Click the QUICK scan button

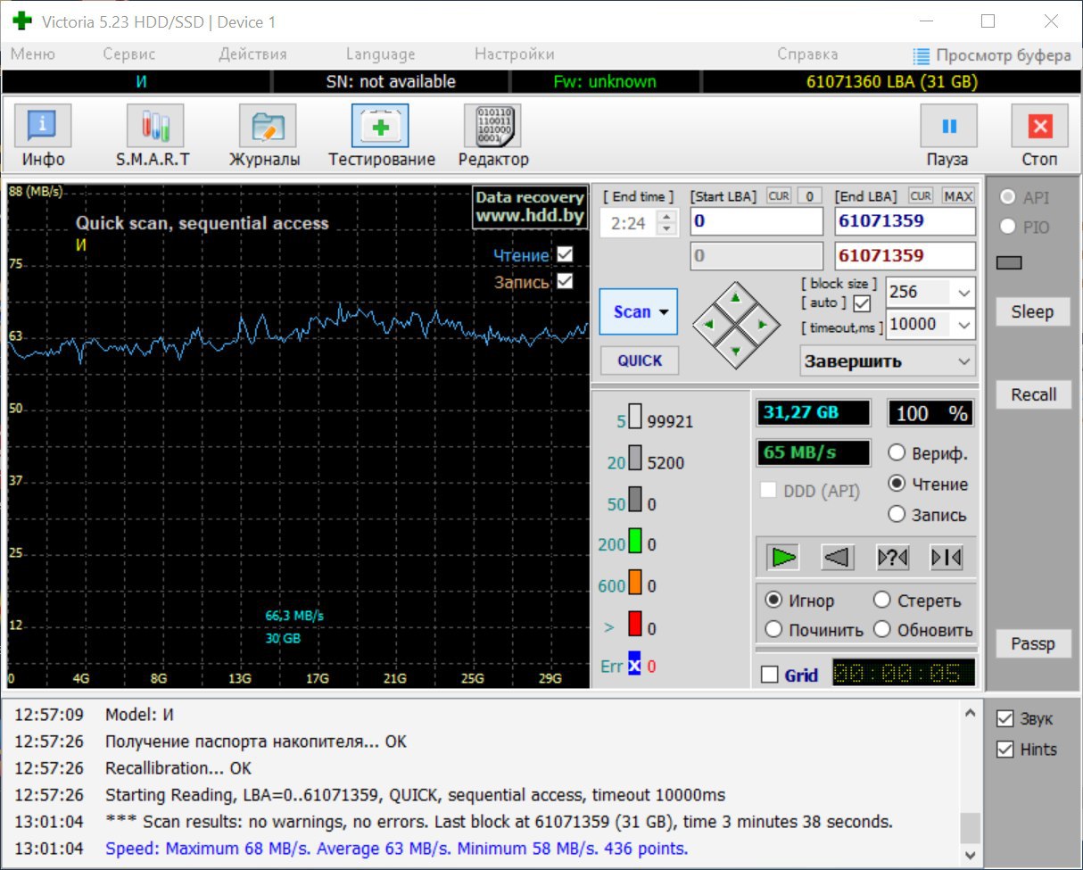640,360
